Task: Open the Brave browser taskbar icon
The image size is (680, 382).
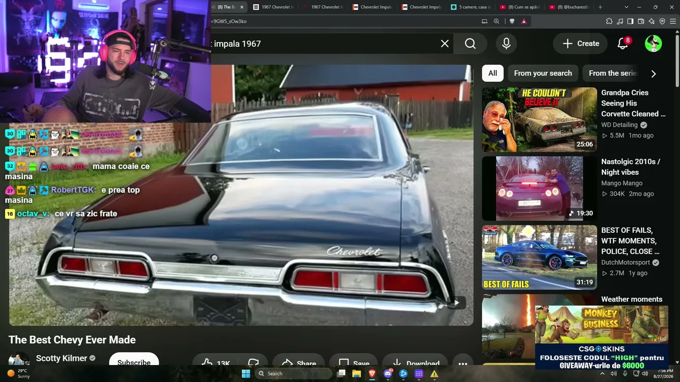Action: coord(372,374)
